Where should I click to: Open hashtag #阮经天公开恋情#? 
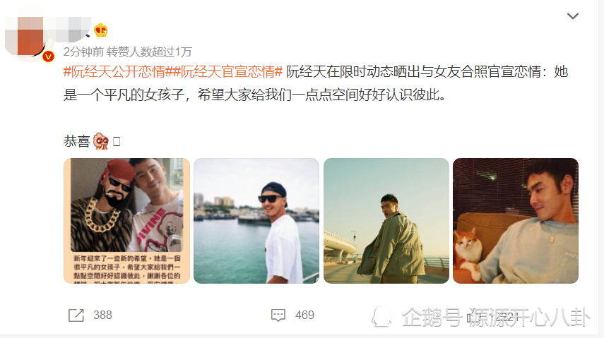tap(114, 71)
